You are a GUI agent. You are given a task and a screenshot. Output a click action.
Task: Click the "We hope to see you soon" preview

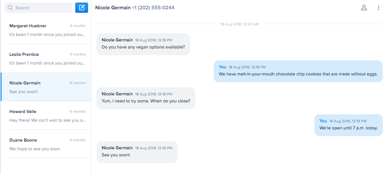click(x=35, y=149)
